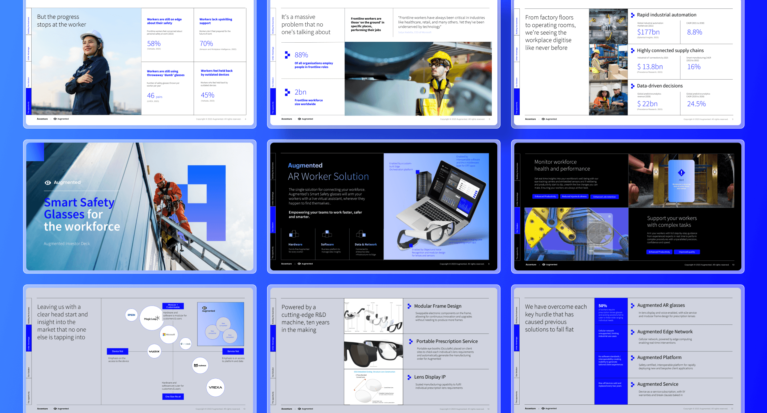The width and height of the screenshot is (767, 413).
Task: Click the VREXA logo bubble
Action: (215, 387)
